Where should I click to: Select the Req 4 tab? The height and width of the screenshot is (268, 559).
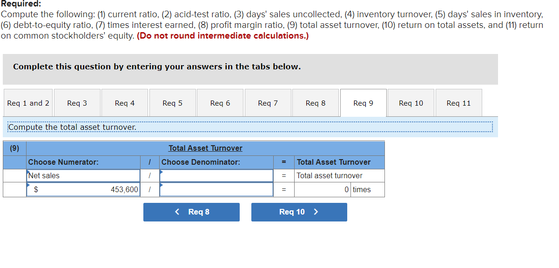tap(124, 102)
